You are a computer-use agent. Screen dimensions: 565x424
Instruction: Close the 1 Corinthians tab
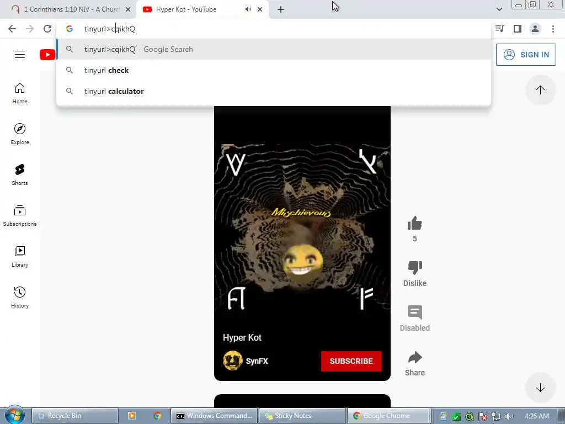click(128, 9)
